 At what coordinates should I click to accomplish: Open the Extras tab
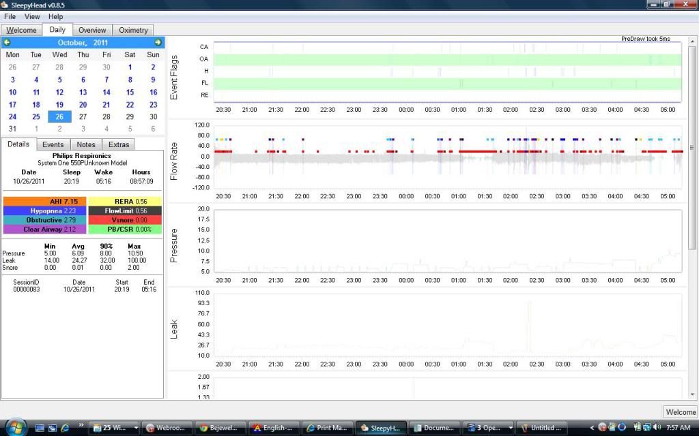point(118,144)
